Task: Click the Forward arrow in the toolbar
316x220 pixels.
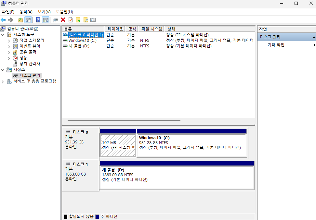Action: (x=10, y=20)
